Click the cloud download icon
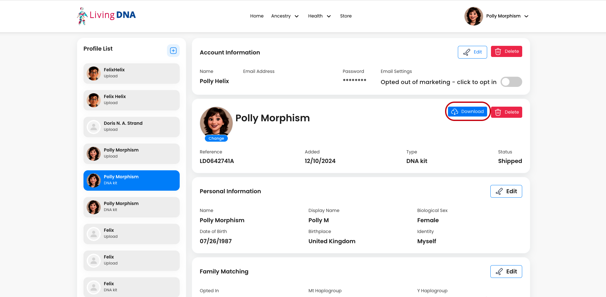 [x=455, y=112]
